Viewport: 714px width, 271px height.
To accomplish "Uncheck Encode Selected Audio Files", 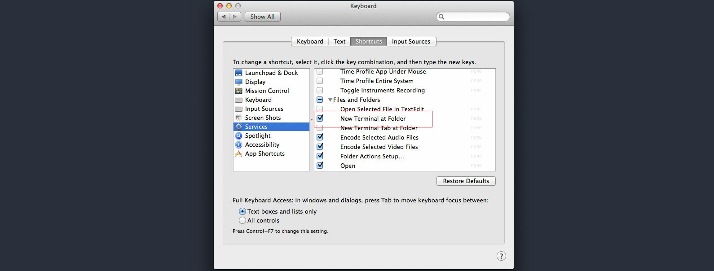I will (x=320, y=137).
